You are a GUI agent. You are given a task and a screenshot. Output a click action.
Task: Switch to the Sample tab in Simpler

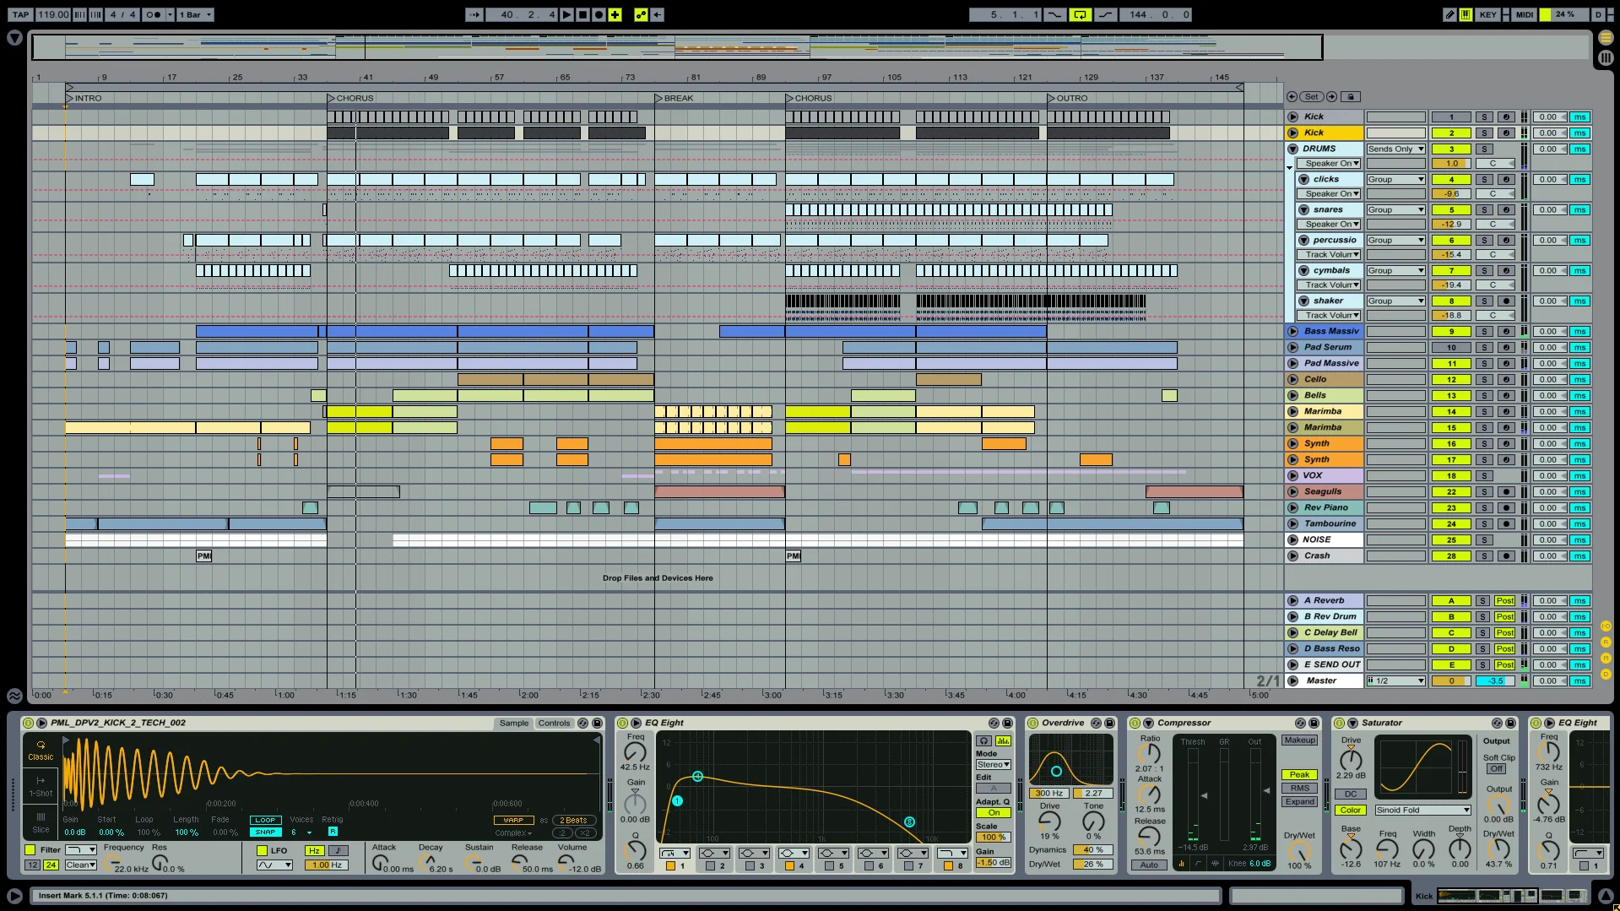pos(513,723)
